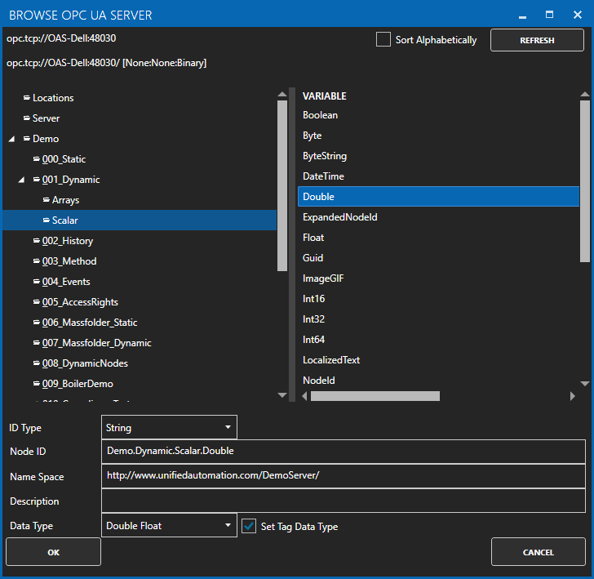This screenshot has width=594, height=579.
Task: Click the folder icon beside Server
Action: pyautogui.click(x=27, y=118)
